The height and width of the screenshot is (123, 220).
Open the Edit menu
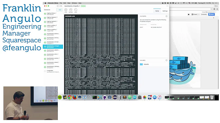tap(64, 3)
